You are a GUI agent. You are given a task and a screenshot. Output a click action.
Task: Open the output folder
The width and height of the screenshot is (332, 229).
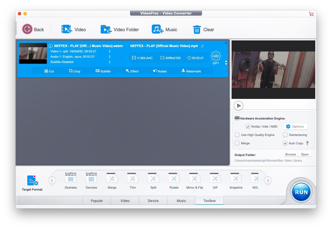(305, 154)
